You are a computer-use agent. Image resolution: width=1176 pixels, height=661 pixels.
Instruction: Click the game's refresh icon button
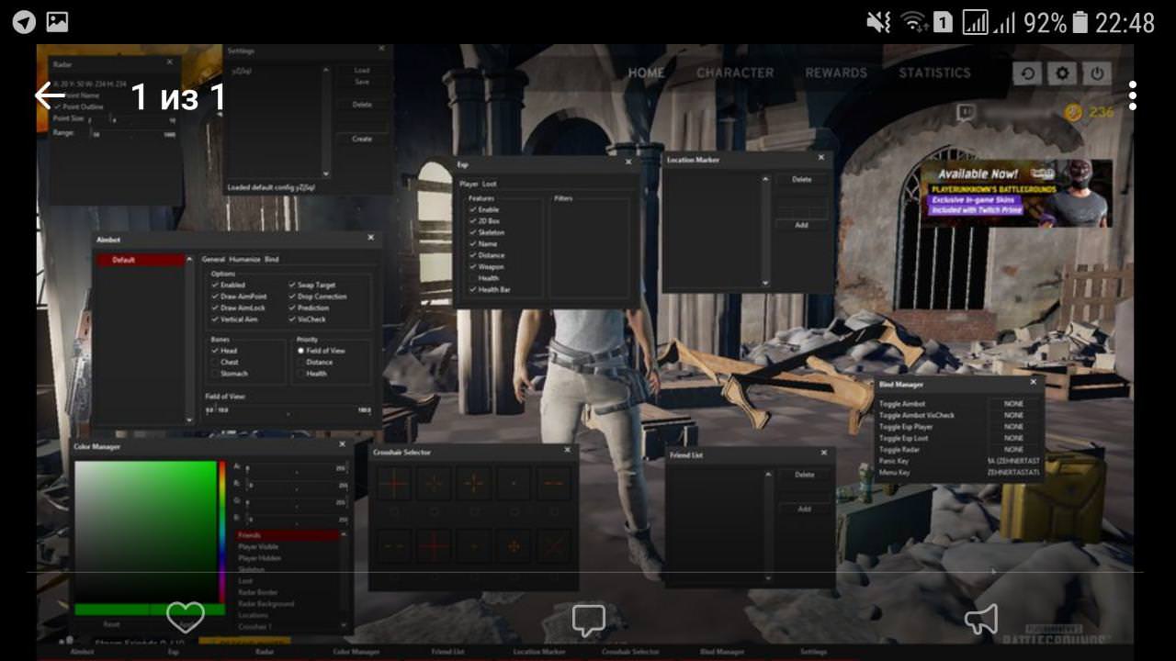[x=1027, y=73]
